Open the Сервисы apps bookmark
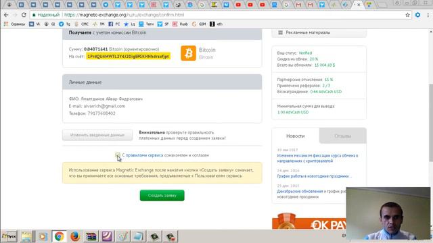Screen dimensions: 433x243 tap(14, 24)
